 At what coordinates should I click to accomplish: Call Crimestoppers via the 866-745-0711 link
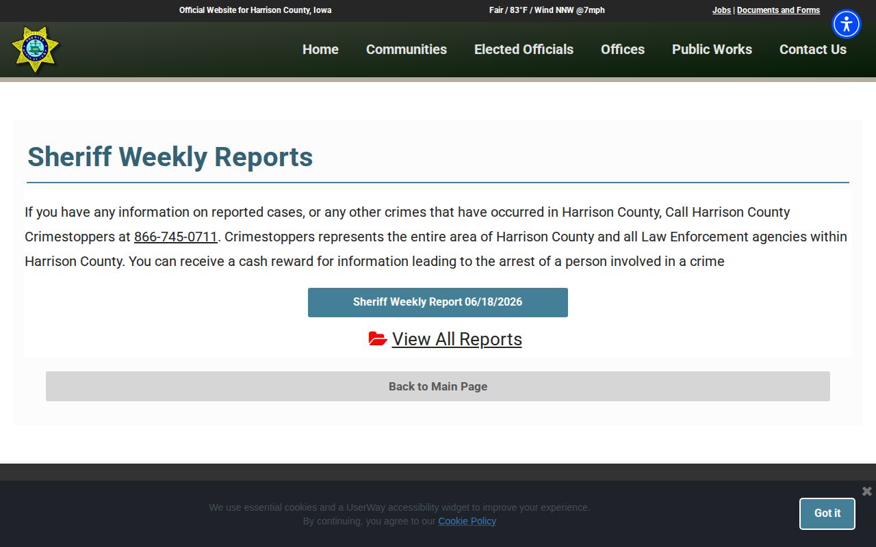(175, 237)
